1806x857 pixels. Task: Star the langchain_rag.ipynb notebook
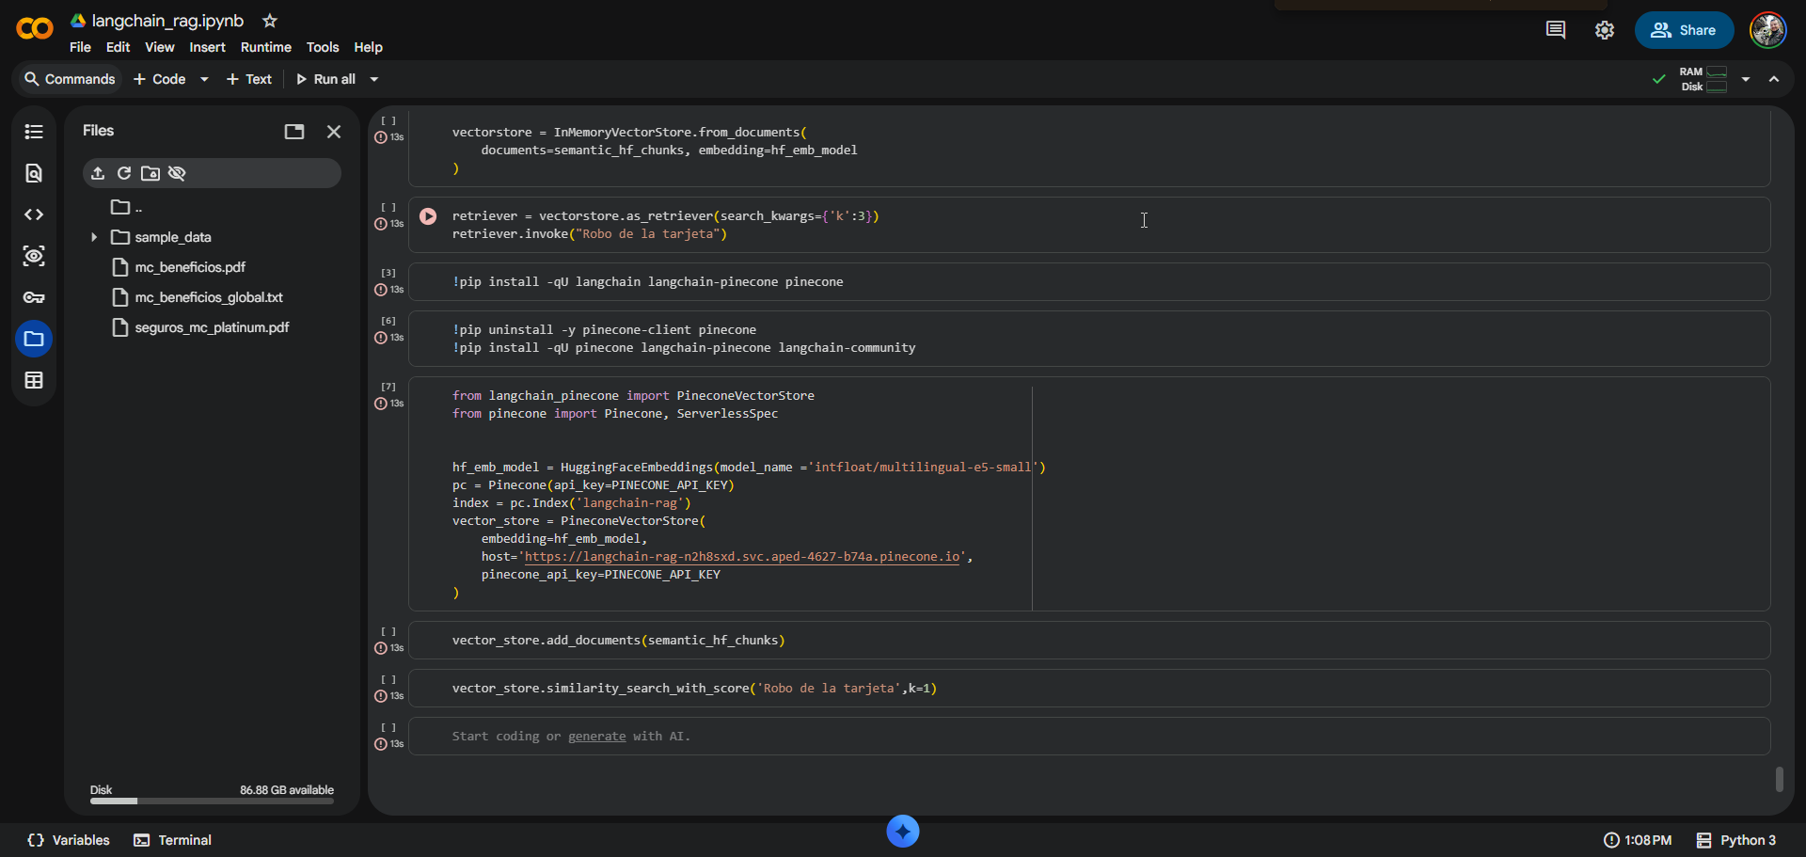point(270,21)
